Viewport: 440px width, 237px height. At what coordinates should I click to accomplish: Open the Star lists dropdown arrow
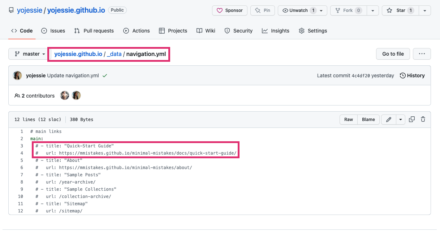[424, 10]
